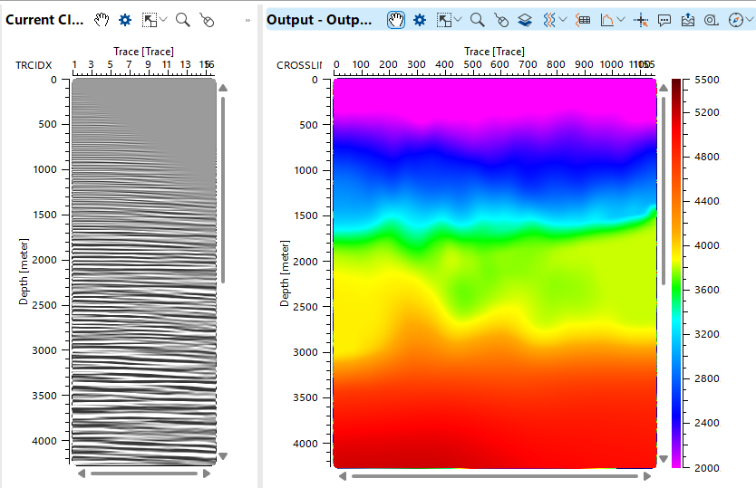Viewport: 756px width, 488px height.
Task: Click the mouse mode icon in Output toolbar
Action: 500,20
